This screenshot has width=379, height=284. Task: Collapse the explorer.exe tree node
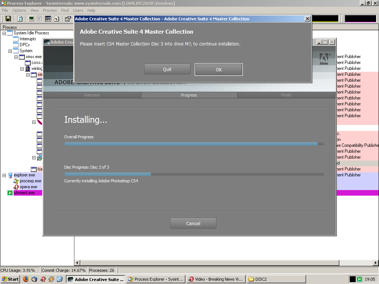coord(4,175)
